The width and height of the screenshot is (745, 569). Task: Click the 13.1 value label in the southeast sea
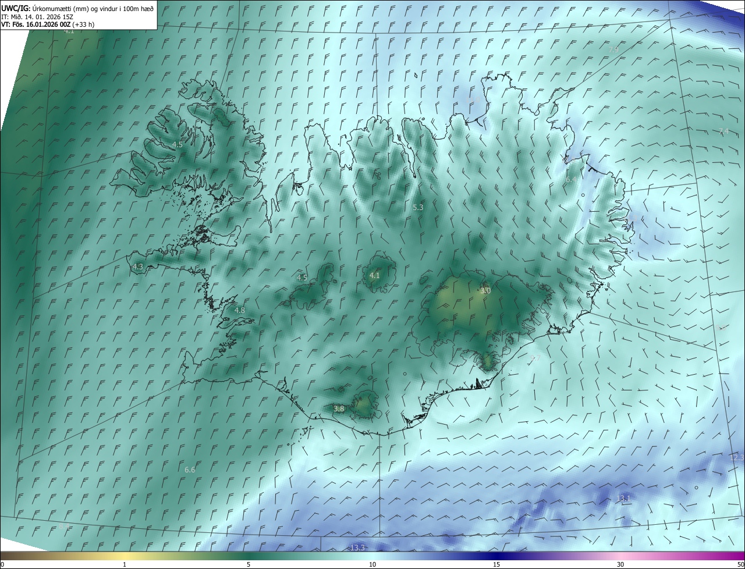coord(623,499)
